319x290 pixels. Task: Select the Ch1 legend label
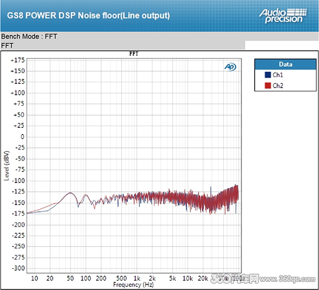(278, 75)
